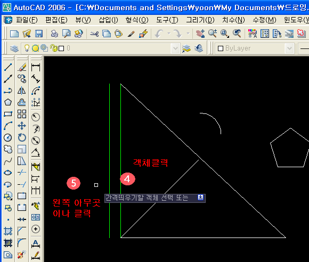Click layer 0 white color swatch
The height and width of the screenshot is (262, 309).
[61, 48]
